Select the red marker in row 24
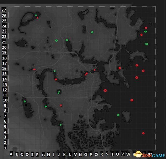The width and height of the screenshot is (166, 159). pos(146,28)
